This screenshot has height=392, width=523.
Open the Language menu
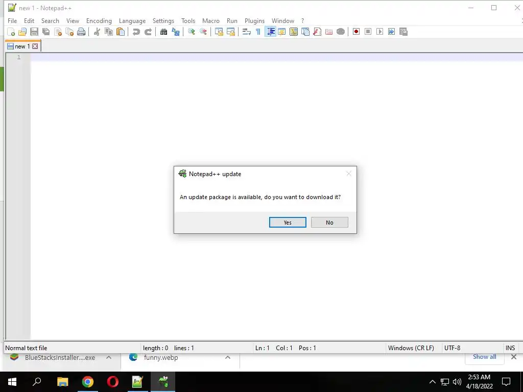pyautogui.click(x=132, y=20)
